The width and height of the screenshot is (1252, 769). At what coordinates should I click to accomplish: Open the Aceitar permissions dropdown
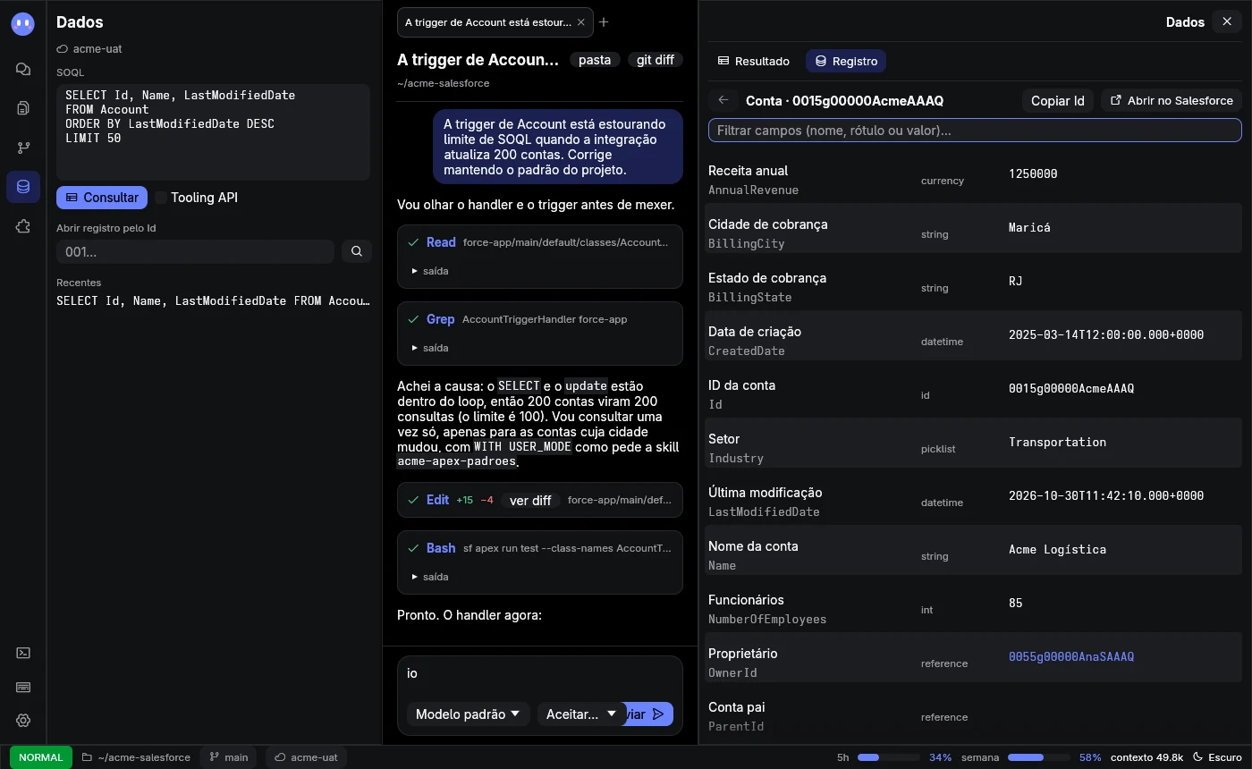click(x=581, y=714)
